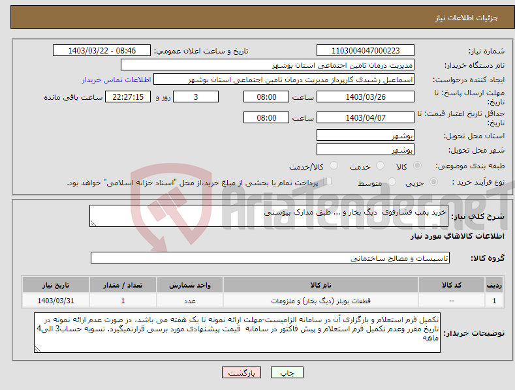Select the جزیی purchase type radio
Image resolution: width=515 pixels, height=390 pixels.
433,181
